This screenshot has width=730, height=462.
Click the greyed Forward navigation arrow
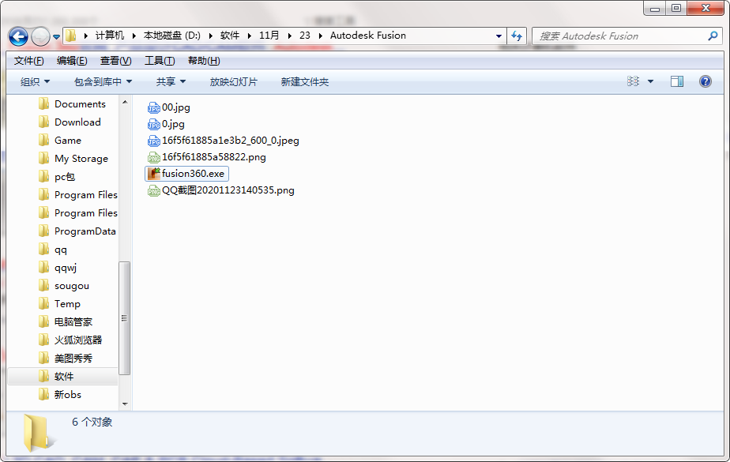[x=40, y=36]
